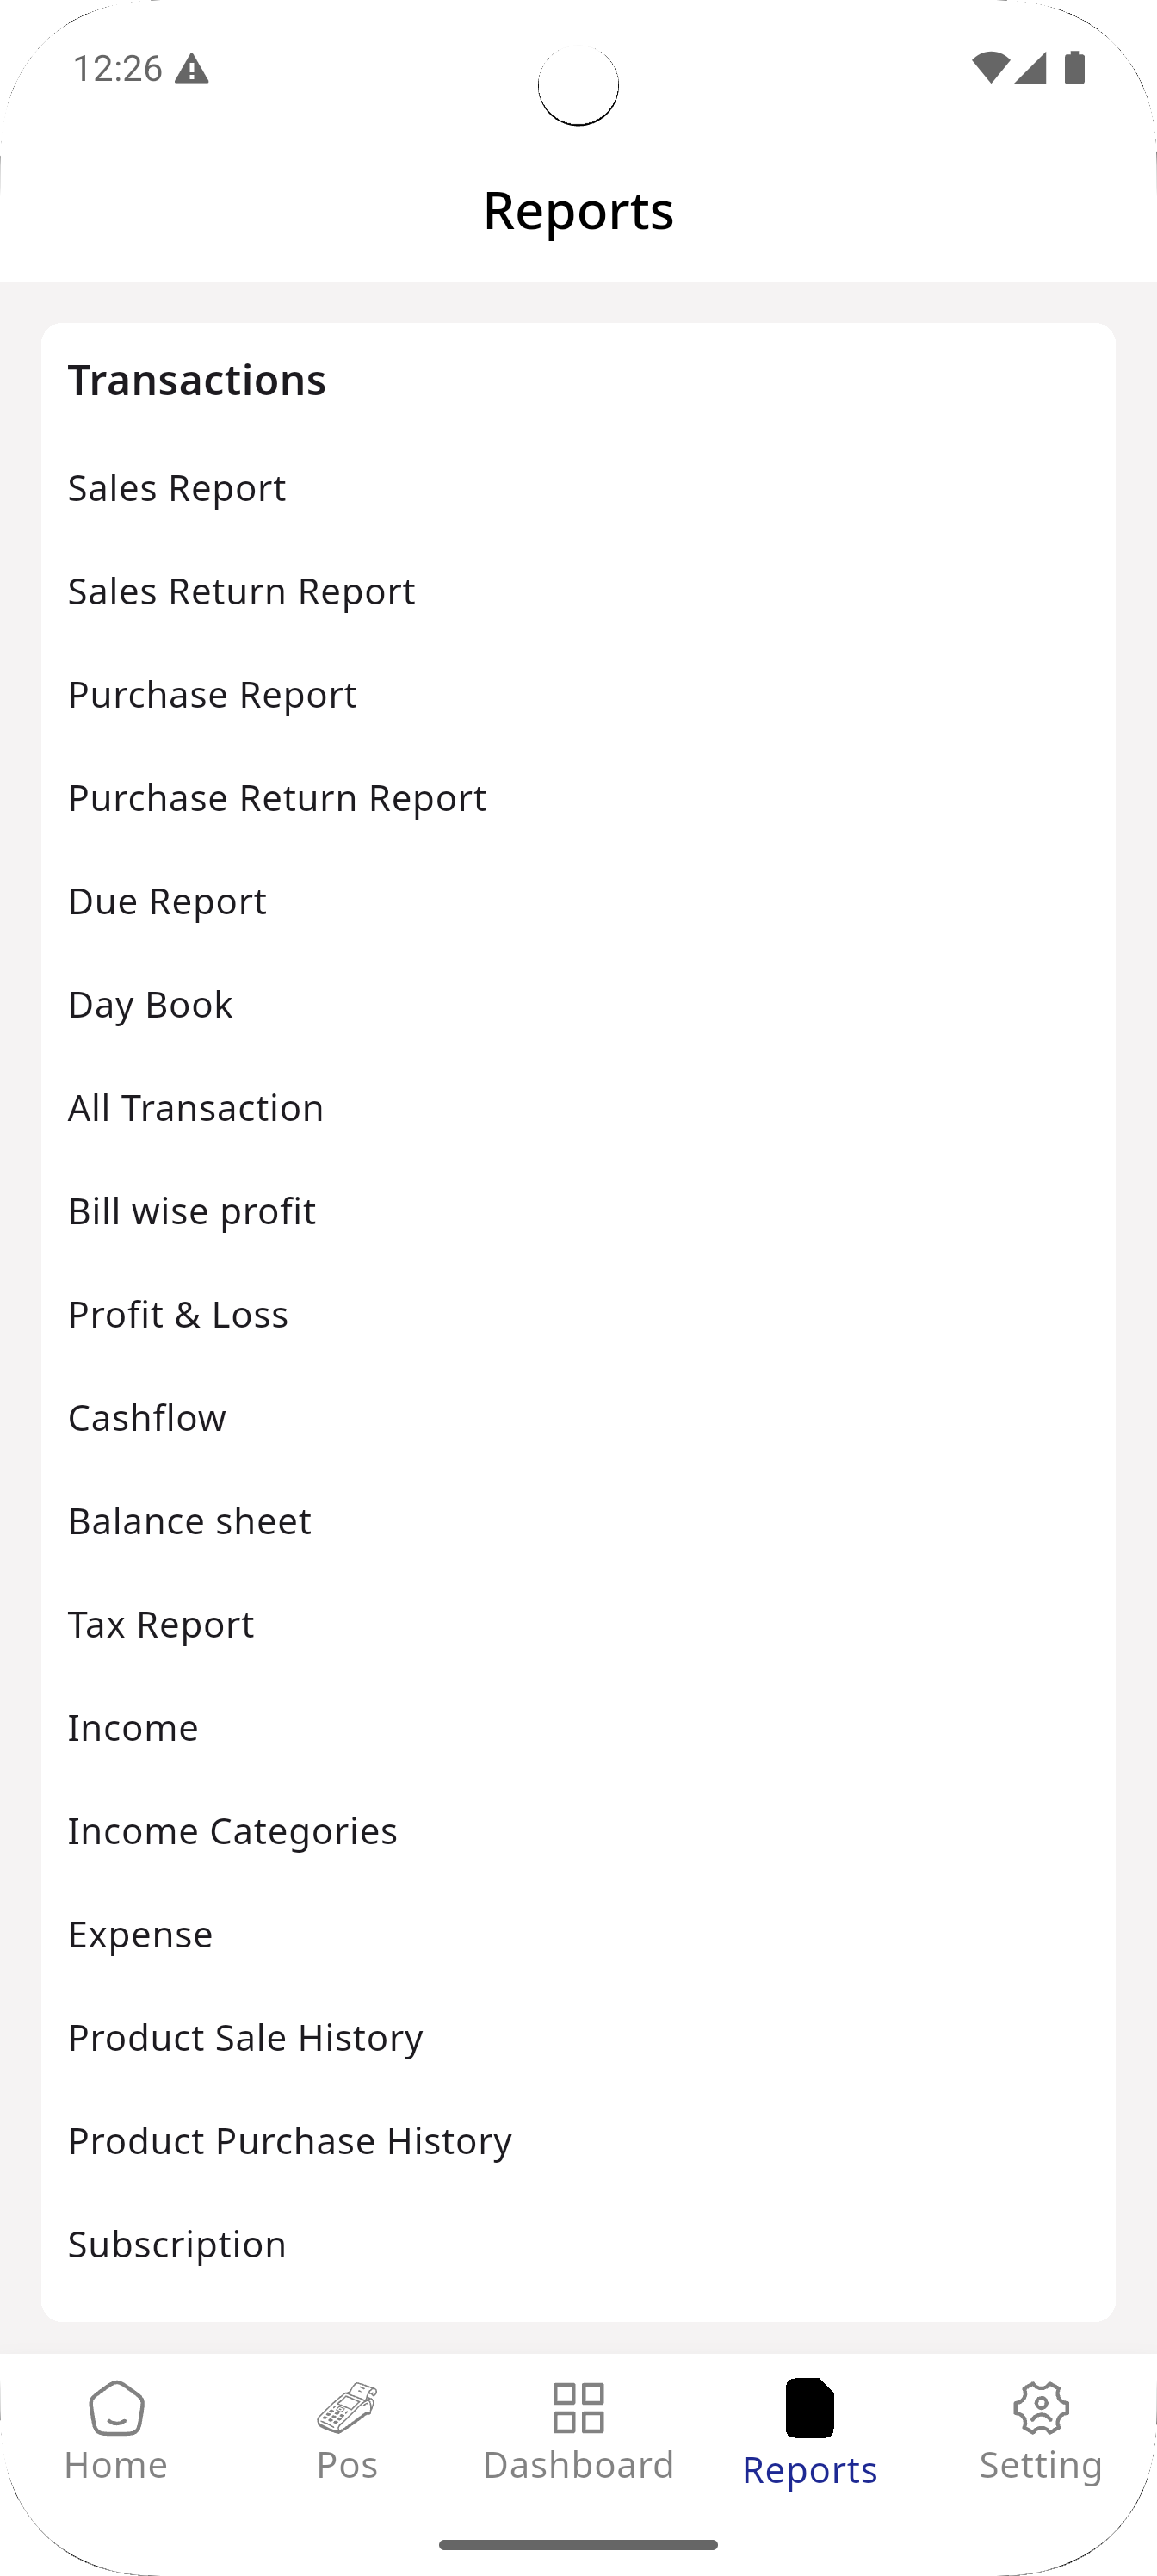Image resolution: width=1157 pixels, height=2576 pixels.
Task: Tap the battery icon in status bar
Action: coord(1075,68)
